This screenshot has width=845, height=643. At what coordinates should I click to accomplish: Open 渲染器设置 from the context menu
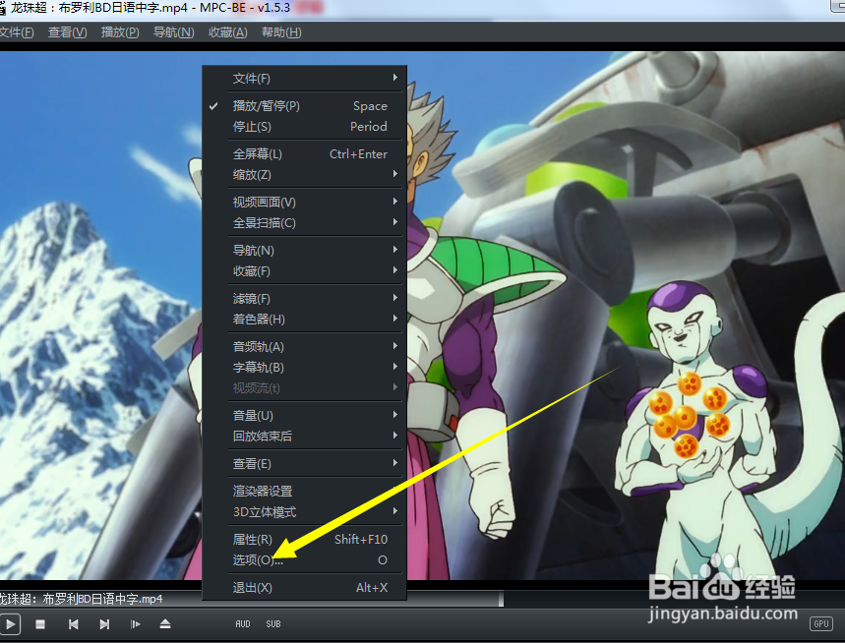point(305,492)
